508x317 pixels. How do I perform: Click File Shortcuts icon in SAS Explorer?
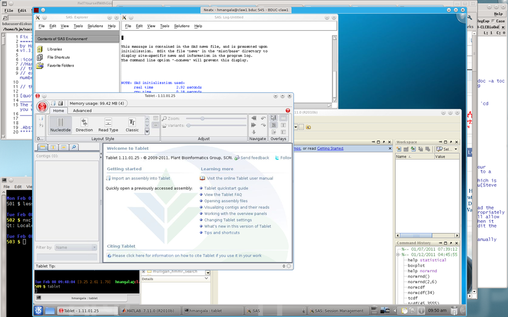click(x=39, y=57)
